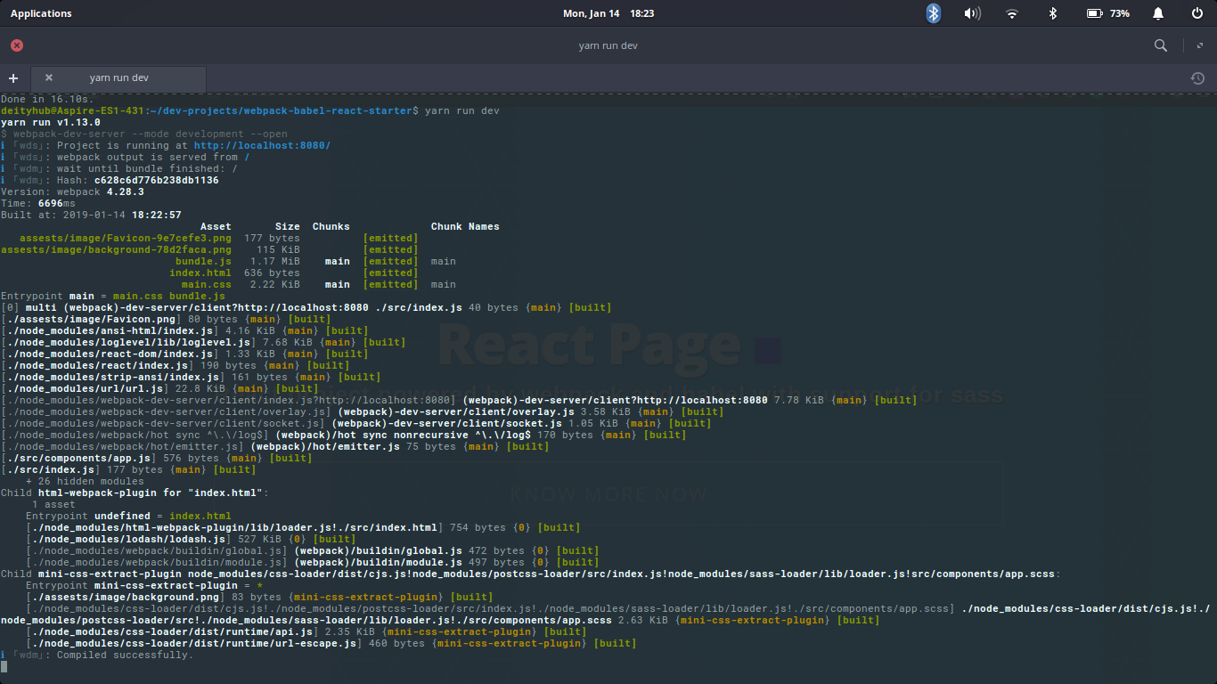Click the main.css asset row name

207,284
